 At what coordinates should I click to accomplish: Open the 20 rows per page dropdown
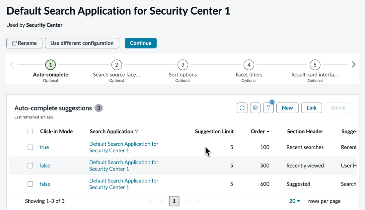[x=295, y=201]
